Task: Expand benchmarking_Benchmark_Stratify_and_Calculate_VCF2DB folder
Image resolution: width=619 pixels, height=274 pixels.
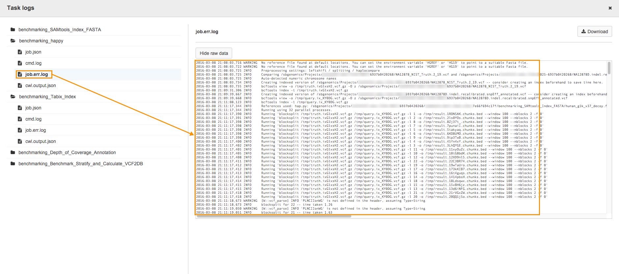Action: click(81, 164)
